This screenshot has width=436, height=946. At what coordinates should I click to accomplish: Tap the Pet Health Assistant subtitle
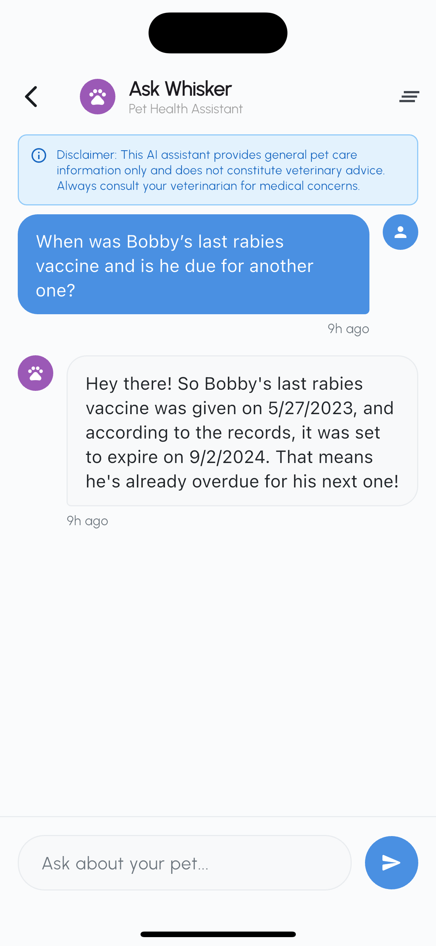[x=186, y=109]
